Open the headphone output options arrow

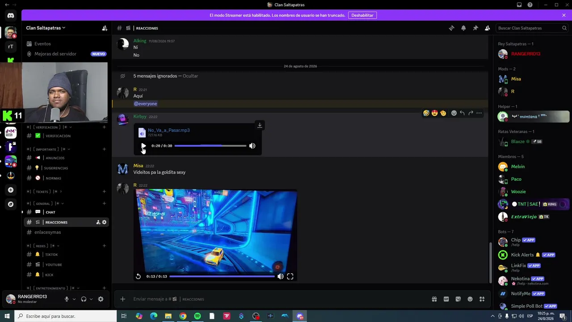tap(91, 299)
